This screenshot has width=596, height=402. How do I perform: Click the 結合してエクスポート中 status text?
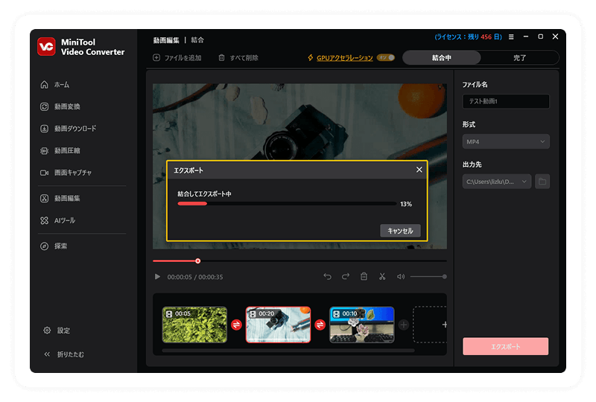204,194
